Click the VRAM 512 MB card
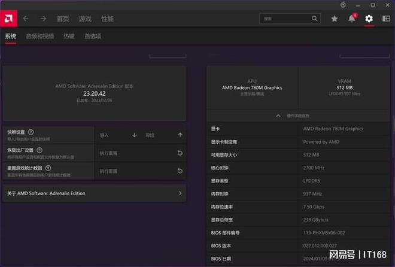The height and width of the screenshot is (267, 395). (x=344, y=87)
